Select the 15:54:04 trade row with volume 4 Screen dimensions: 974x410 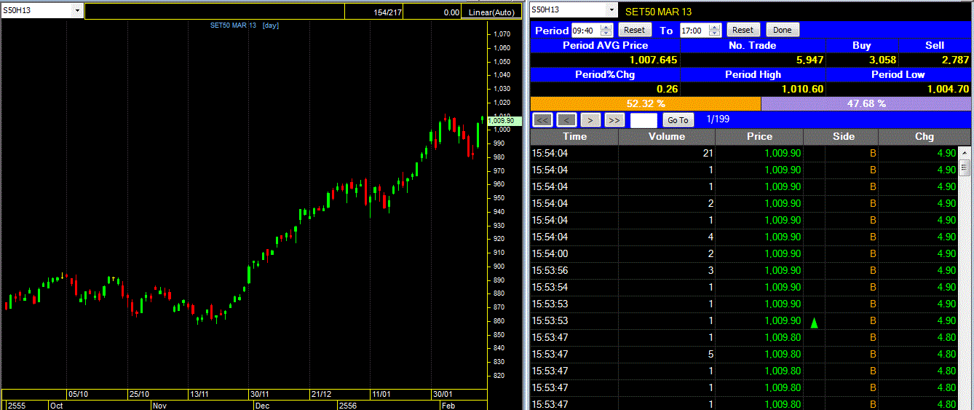click(744, 237)
